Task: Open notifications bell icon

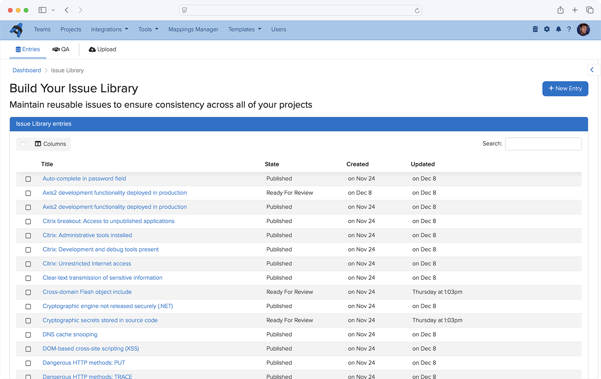Action: (558, 29)
